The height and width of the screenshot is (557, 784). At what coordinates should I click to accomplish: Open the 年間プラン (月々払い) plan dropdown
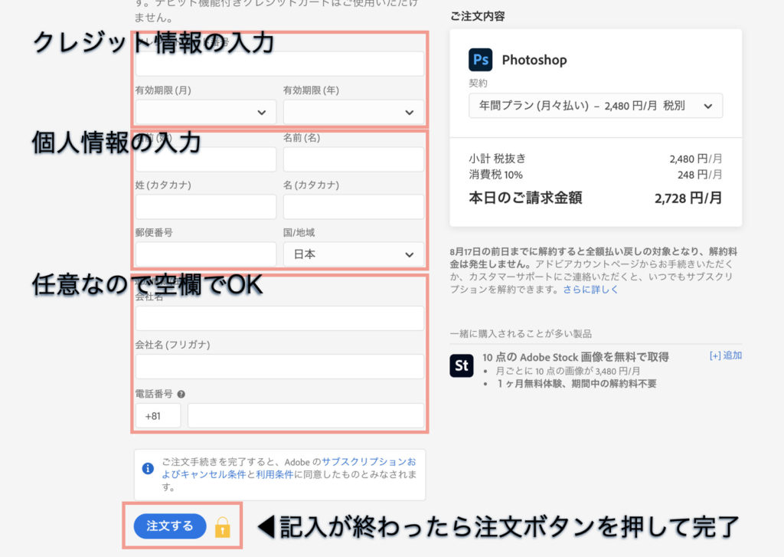(596, 106)
